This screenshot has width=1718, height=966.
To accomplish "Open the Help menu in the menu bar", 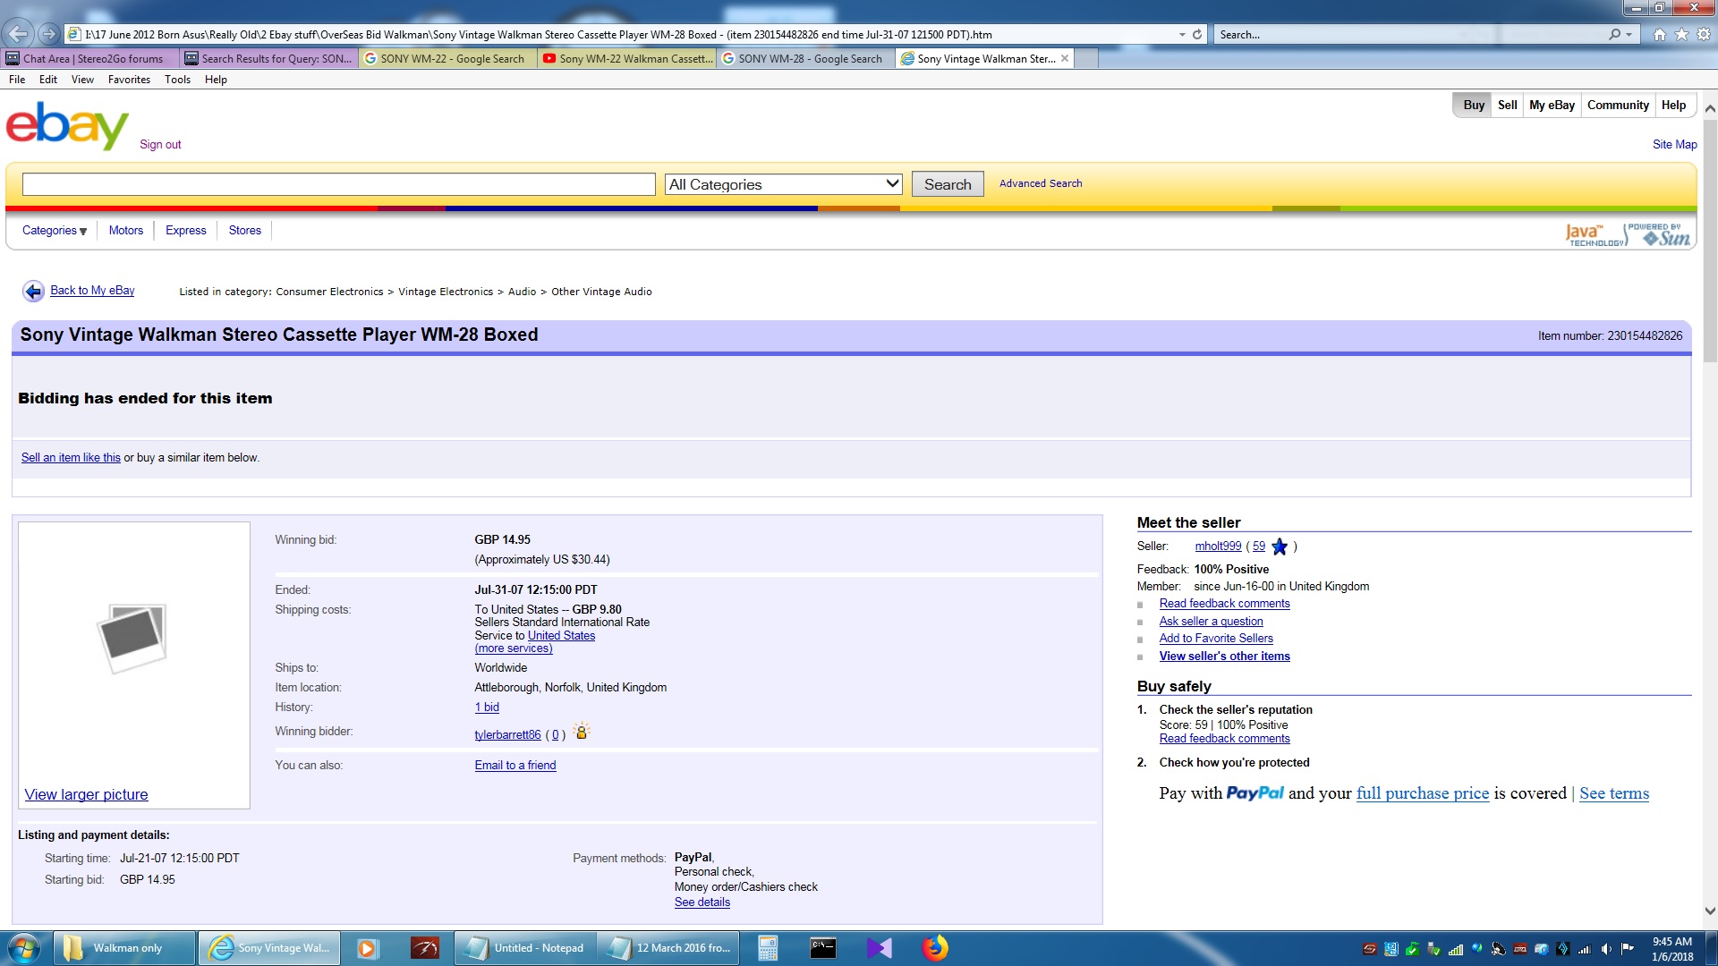I will click(216, 80).
